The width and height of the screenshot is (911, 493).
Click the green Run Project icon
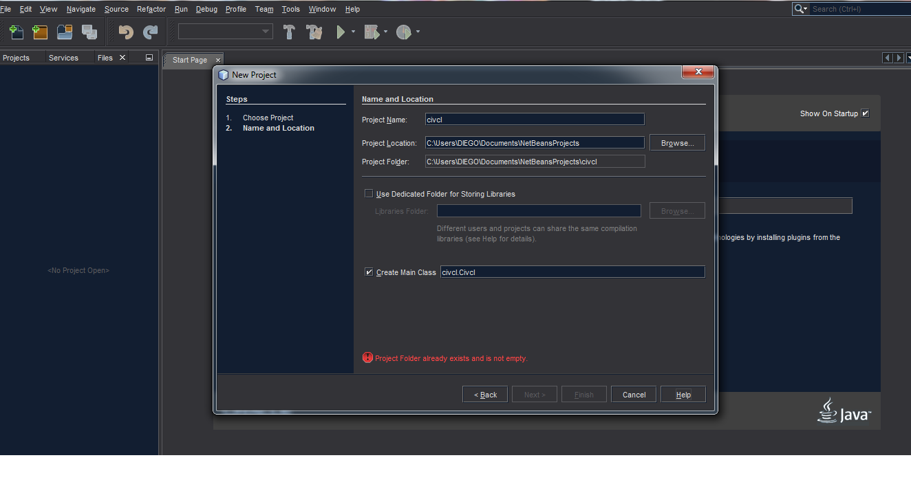coord(341,32)
